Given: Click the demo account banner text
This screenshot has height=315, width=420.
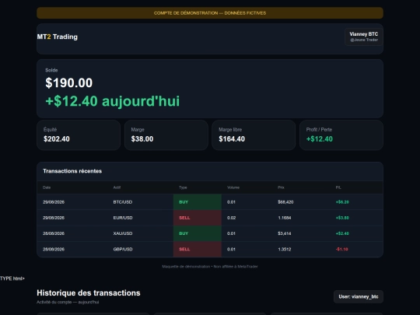Looking at the screenshot, I should click(210, 13).
